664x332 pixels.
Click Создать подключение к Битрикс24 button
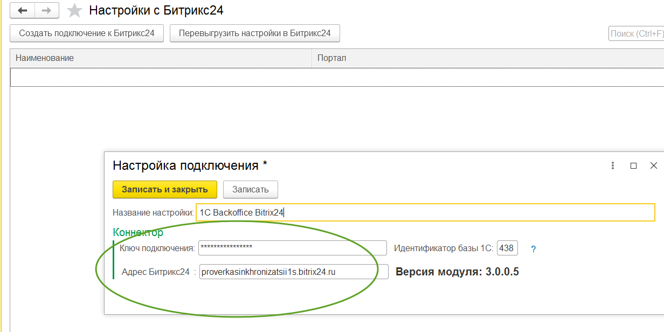pos(87,33)
